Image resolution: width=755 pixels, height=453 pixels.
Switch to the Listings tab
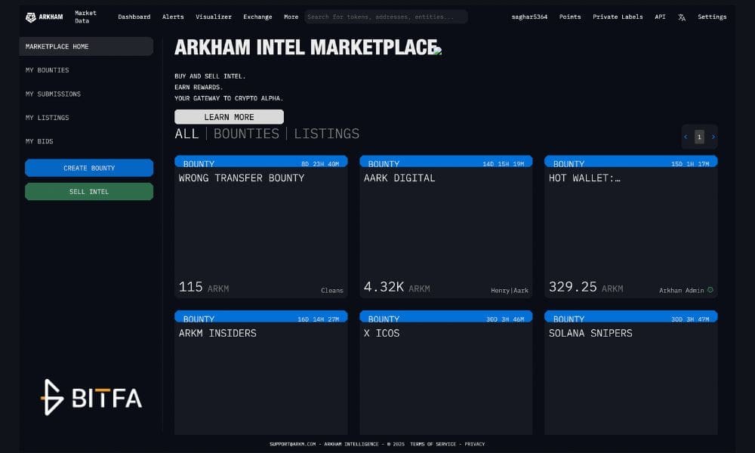tap(326, 134)
